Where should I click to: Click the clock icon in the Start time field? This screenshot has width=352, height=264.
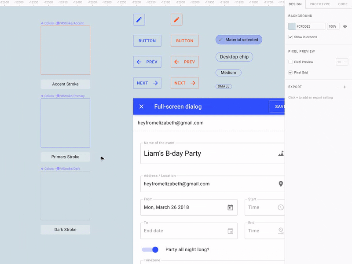(x=281, y=207)
